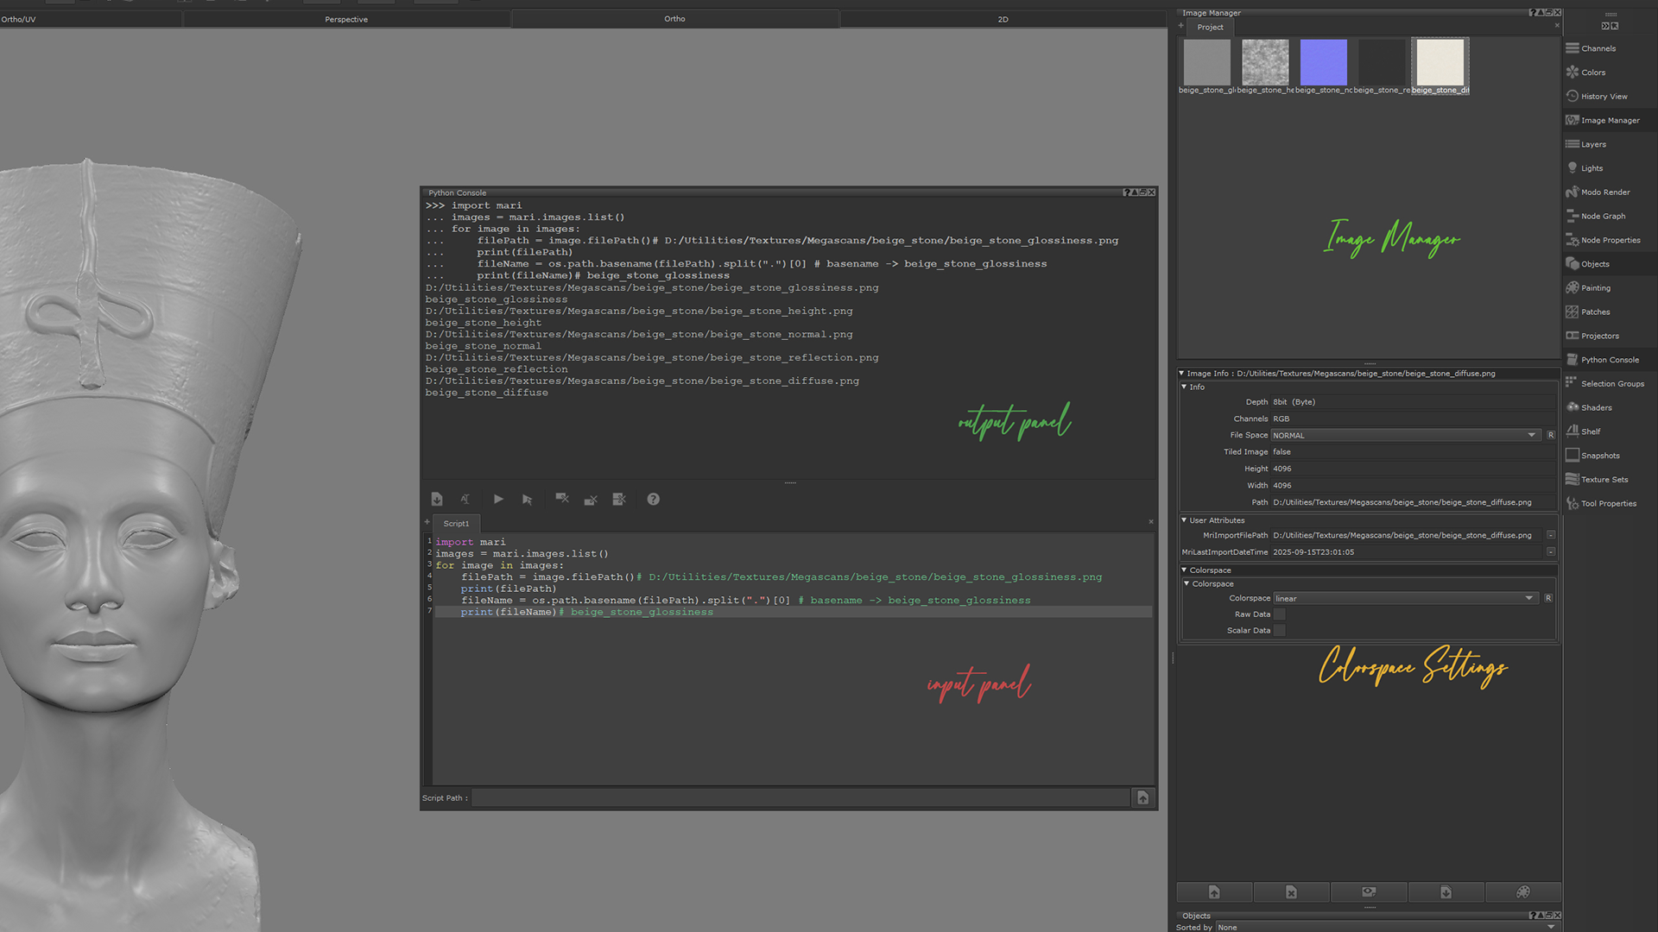
Task: Click the load script file icon
Action: (x=437, y=499)
